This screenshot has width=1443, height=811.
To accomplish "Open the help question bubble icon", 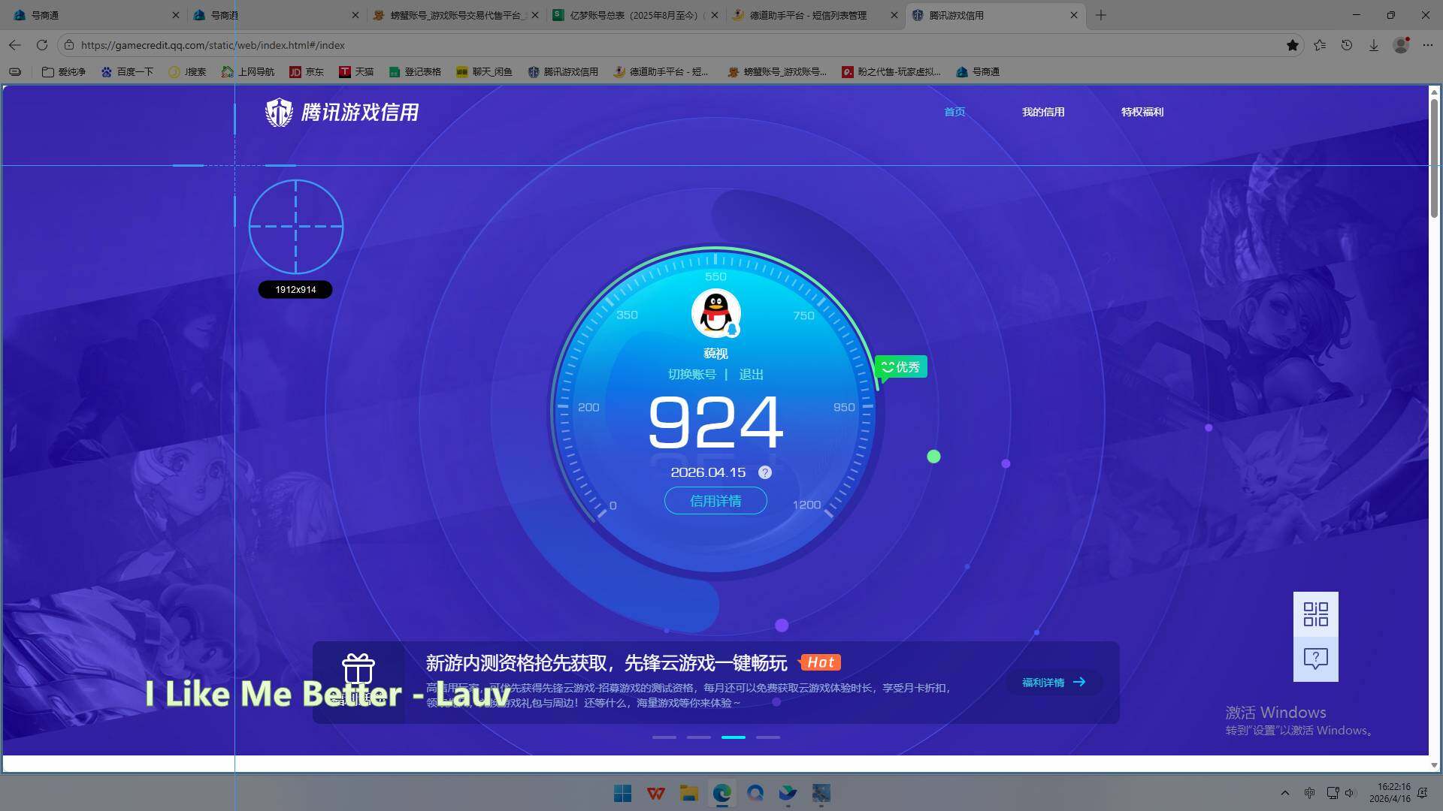I will click(1315, 659).
